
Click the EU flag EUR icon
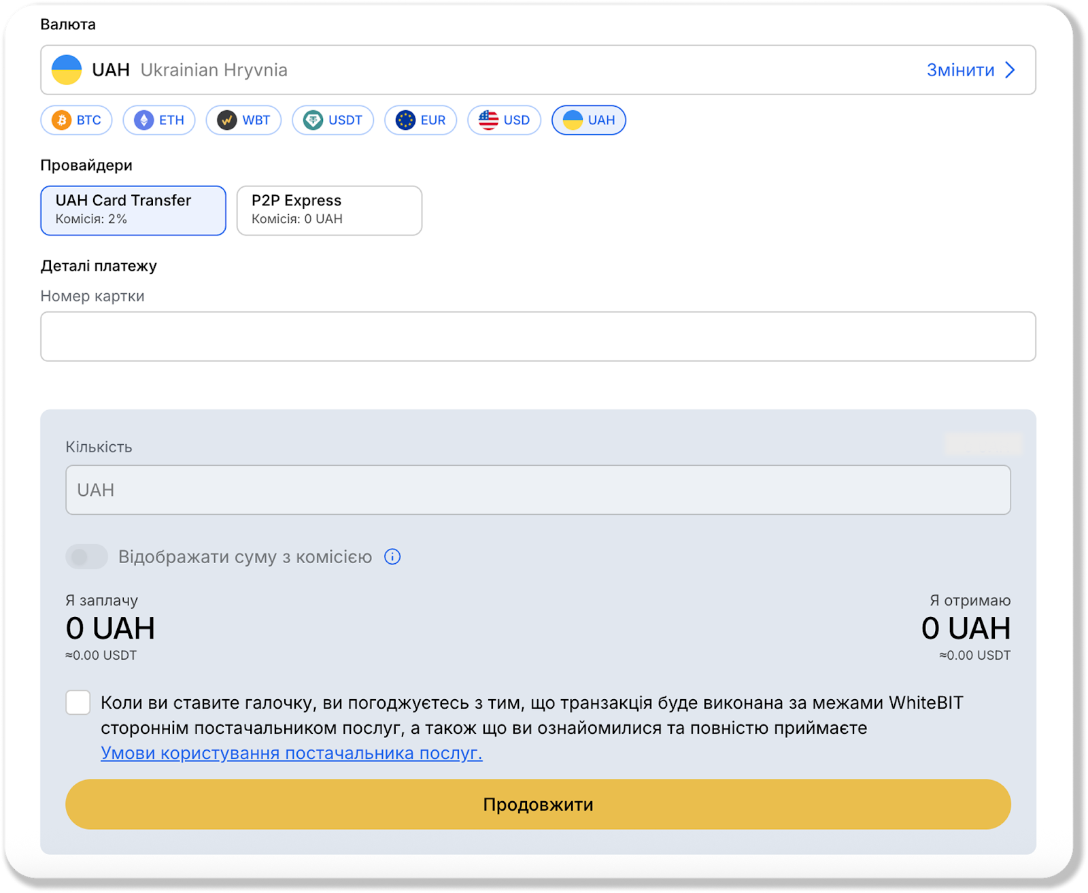click(x=405, y=120)
